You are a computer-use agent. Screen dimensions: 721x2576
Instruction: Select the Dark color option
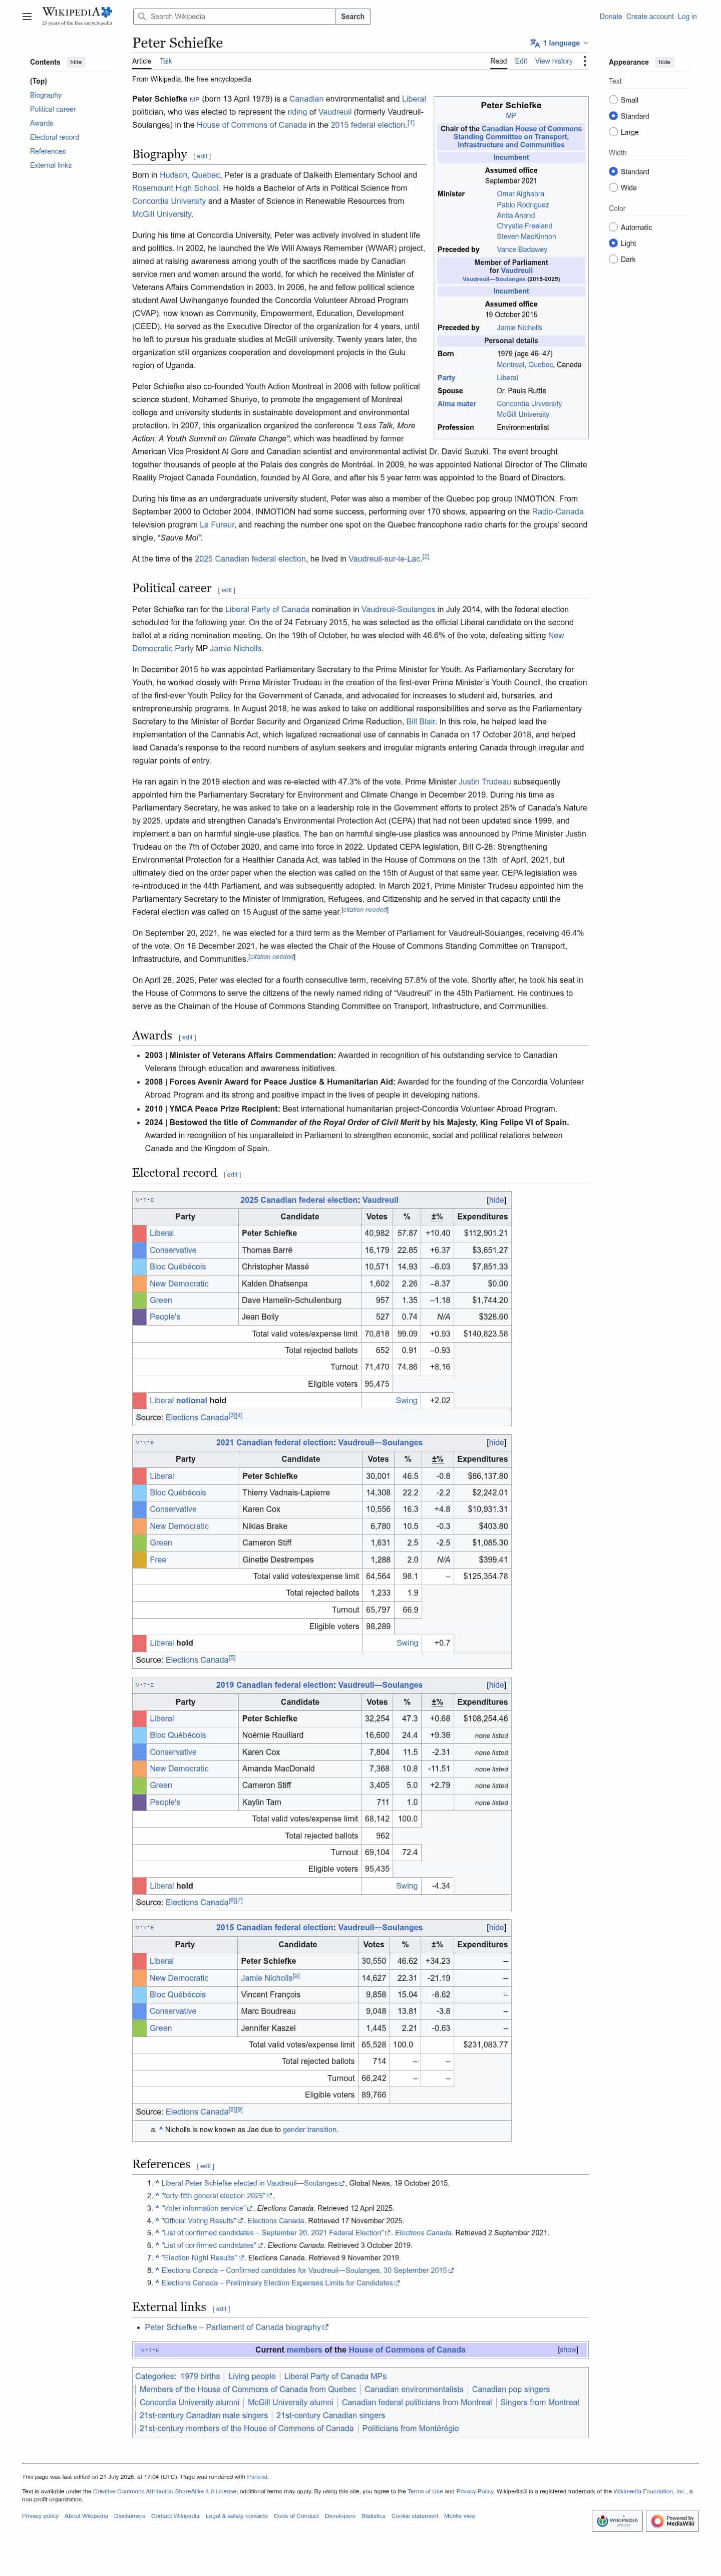coord(613,259)
